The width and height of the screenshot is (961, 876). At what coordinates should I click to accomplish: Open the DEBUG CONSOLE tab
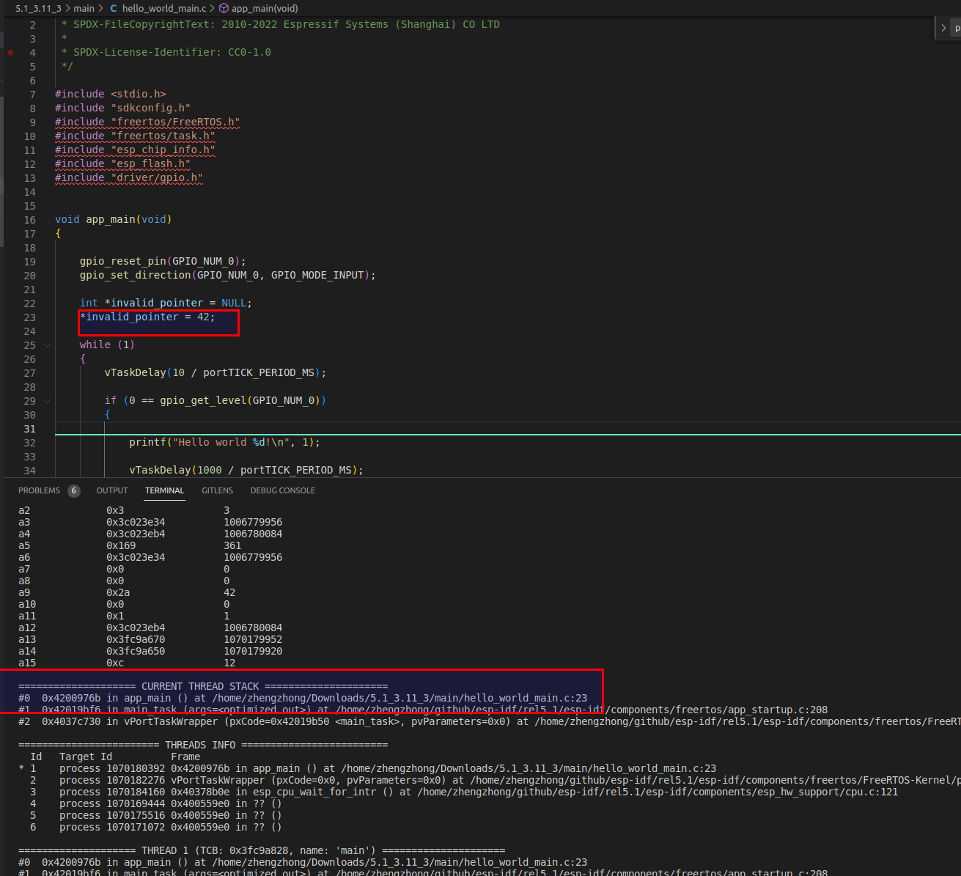[283, 490]
